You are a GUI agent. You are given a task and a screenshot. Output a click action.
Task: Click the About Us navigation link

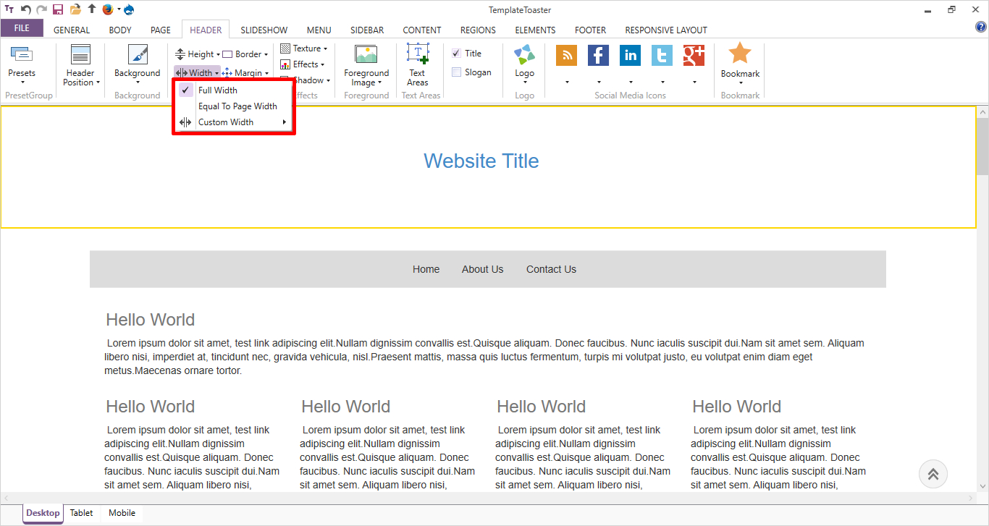[x=482, y=269]
